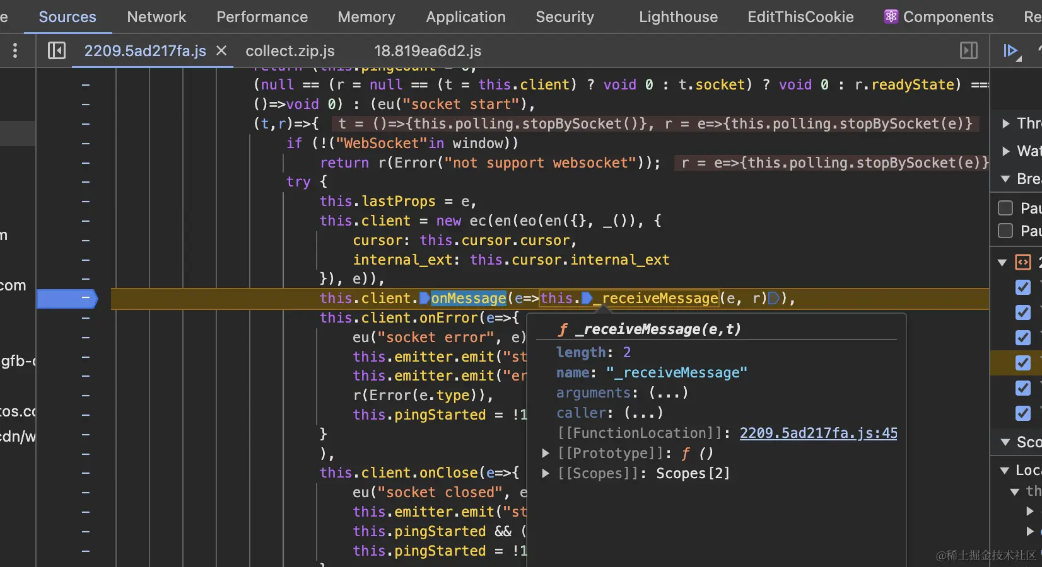The width and height of the screenshot is (1042, 567).
Task: Enable the outlined inline breakpoint after receiveMessage(e, r)
Action: pos(773,298)
